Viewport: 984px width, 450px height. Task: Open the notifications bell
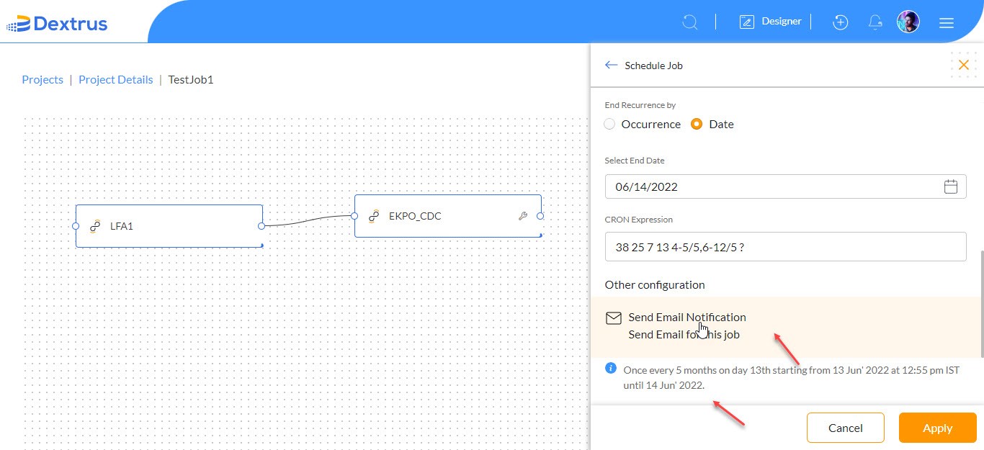tap(875, 22)
